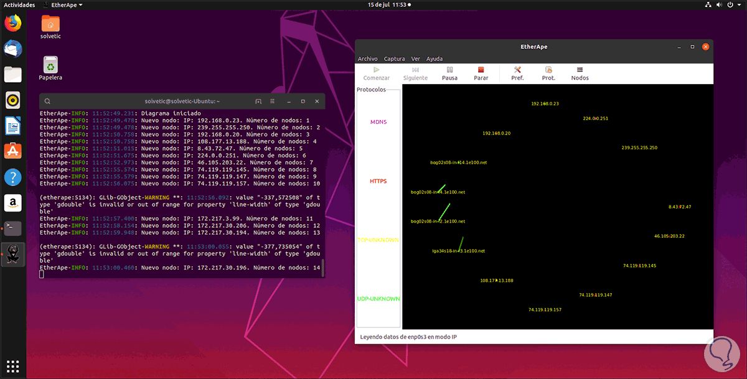747x379 pixels.
Task: Open the Archivo menu
Action: point(367,58)
